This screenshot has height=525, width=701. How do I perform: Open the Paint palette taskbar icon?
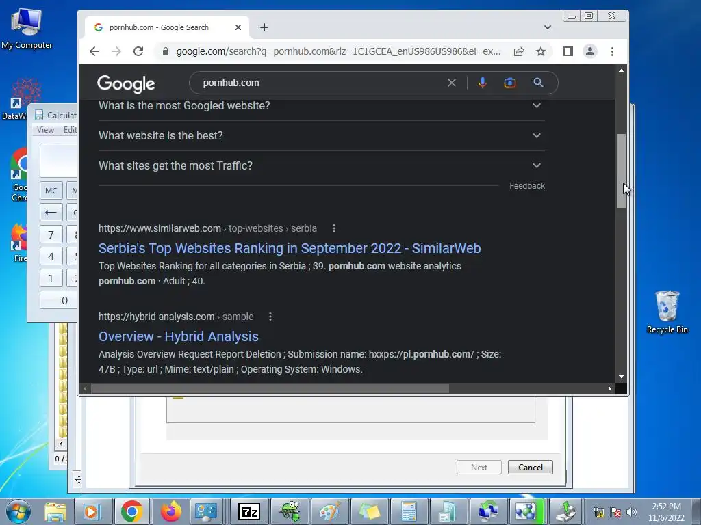329,511
